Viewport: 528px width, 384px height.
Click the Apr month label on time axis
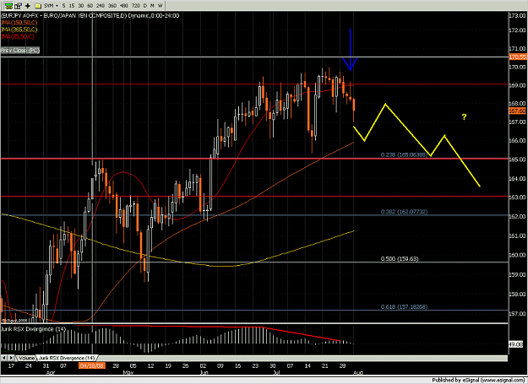(51, 372)
